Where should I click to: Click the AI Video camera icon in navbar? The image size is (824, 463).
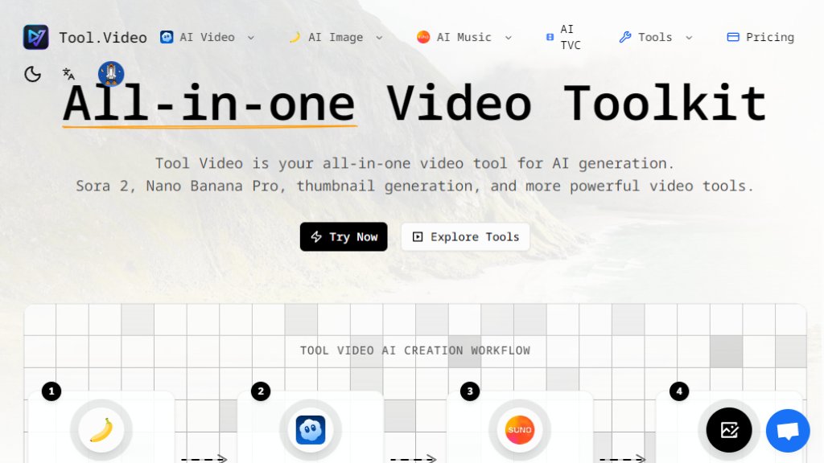166,37
